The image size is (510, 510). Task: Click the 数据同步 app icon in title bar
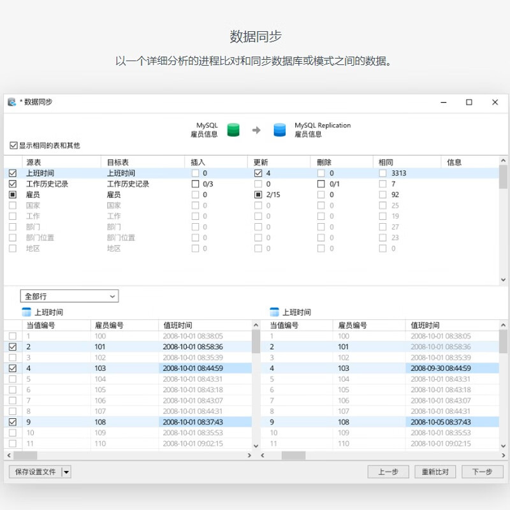click(x=11, y=102)
